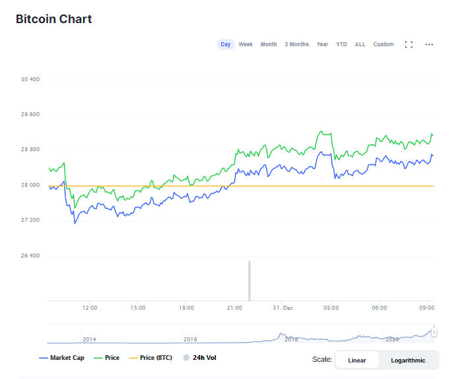Switch to Week time range

(x=245, y=45)
